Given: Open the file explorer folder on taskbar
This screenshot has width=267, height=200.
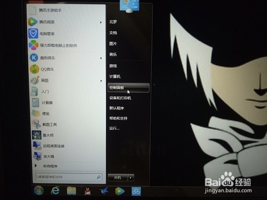Looking at the screenshot, I should coord(72,191).
